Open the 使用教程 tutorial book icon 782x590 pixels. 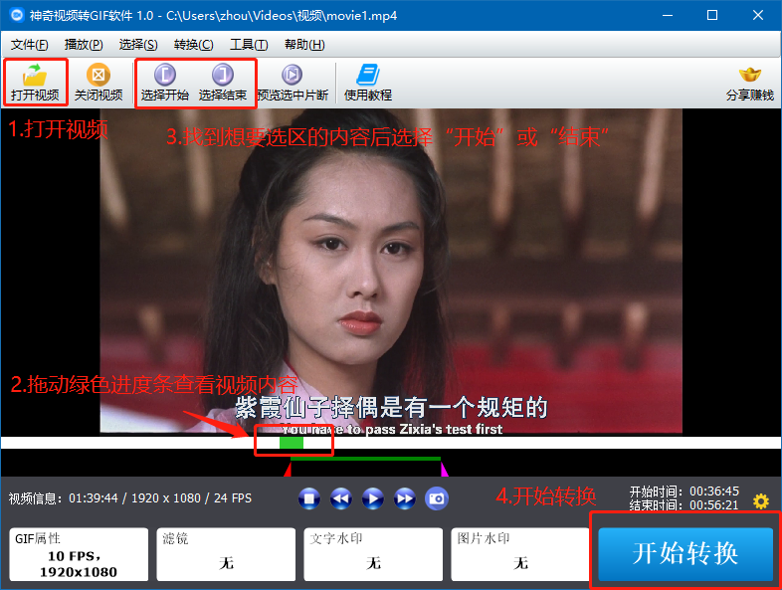(368, 75)
